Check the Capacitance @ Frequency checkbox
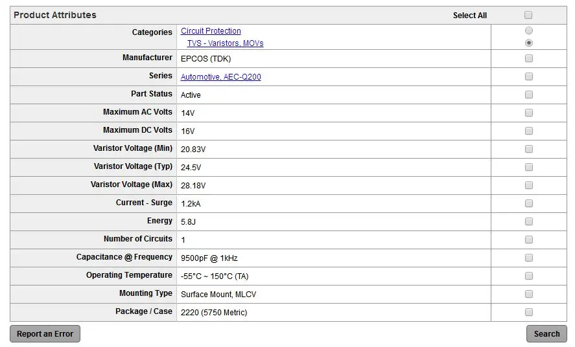575x347 pixels. [529, 258]
